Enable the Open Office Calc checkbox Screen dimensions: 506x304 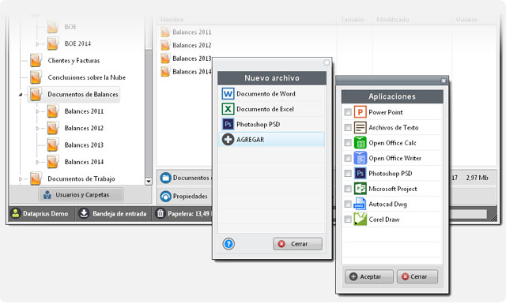coord(348,142)
